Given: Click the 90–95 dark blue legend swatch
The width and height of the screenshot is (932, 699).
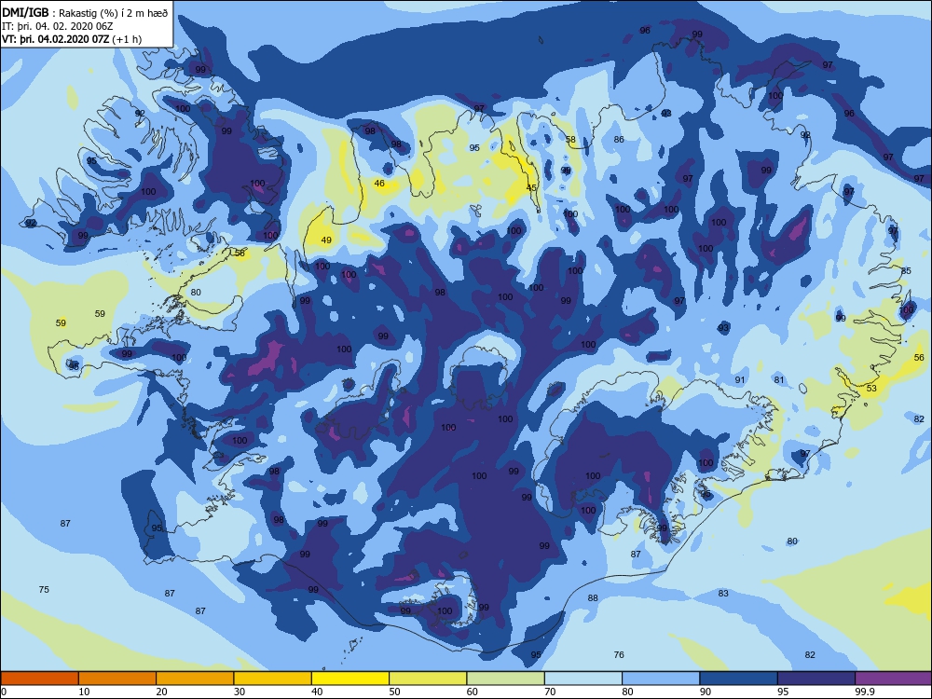Looking at the screenshot, I should (739, 678).
